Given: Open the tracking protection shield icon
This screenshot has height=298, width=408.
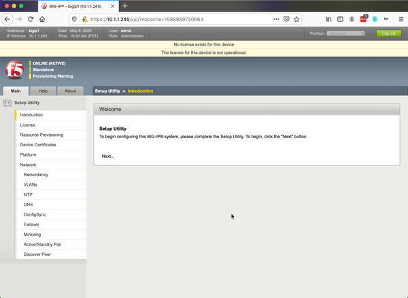Looking at the screenshot, I should click(x=74, y=19).
